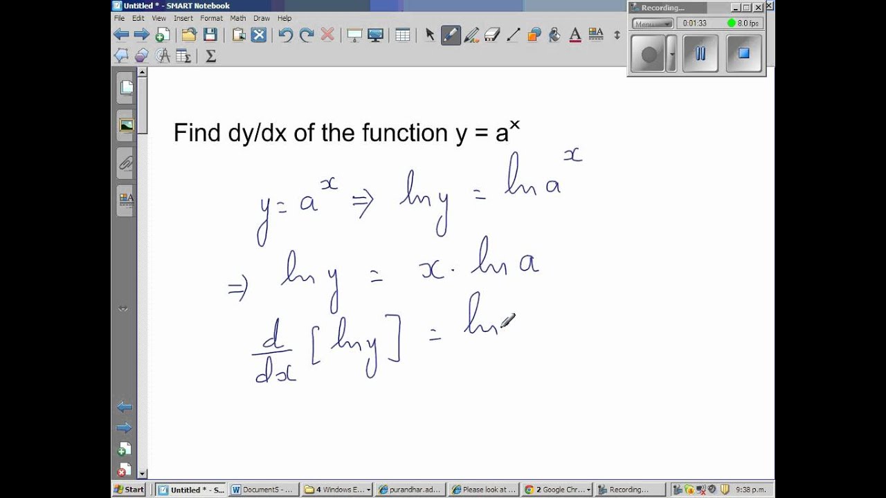Click the round record button

pos(649,53)
